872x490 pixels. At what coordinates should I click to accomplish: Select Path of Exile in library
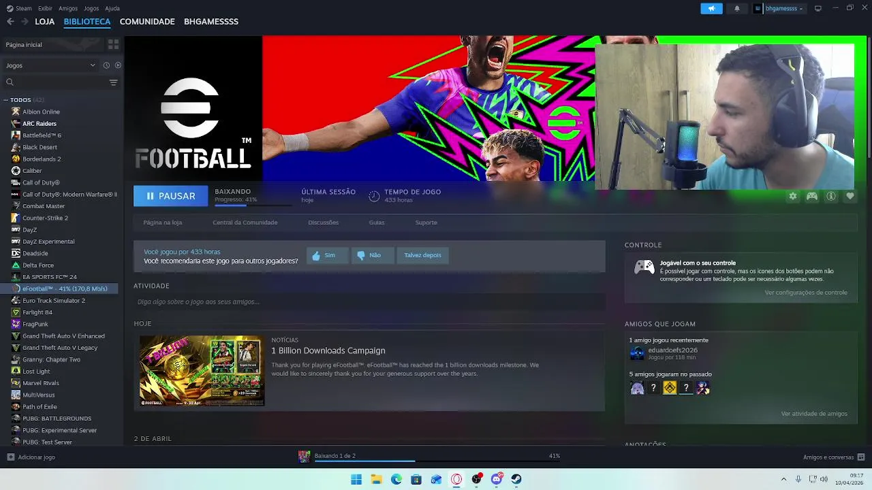click(40, 407)
